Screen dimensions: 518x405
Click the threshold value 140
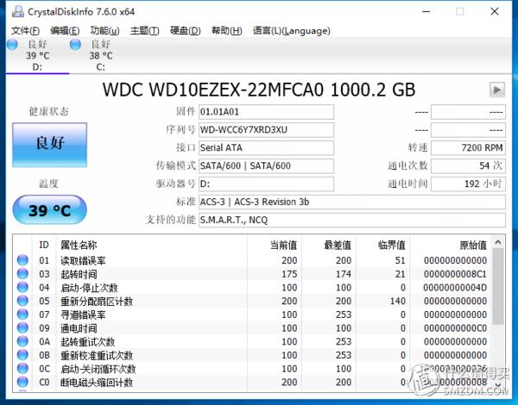397,301
